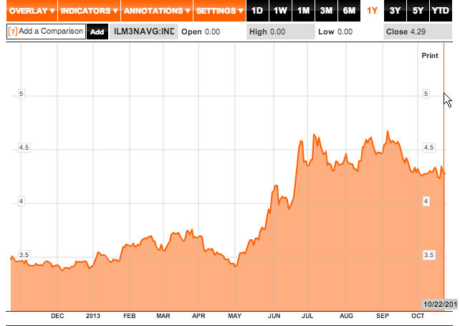
Task: Click the left 3.5 y-axis label
Action: point(24,254)
